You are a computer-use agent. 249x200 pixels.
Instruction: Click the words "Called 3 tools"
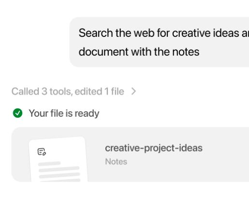[41, 92]
